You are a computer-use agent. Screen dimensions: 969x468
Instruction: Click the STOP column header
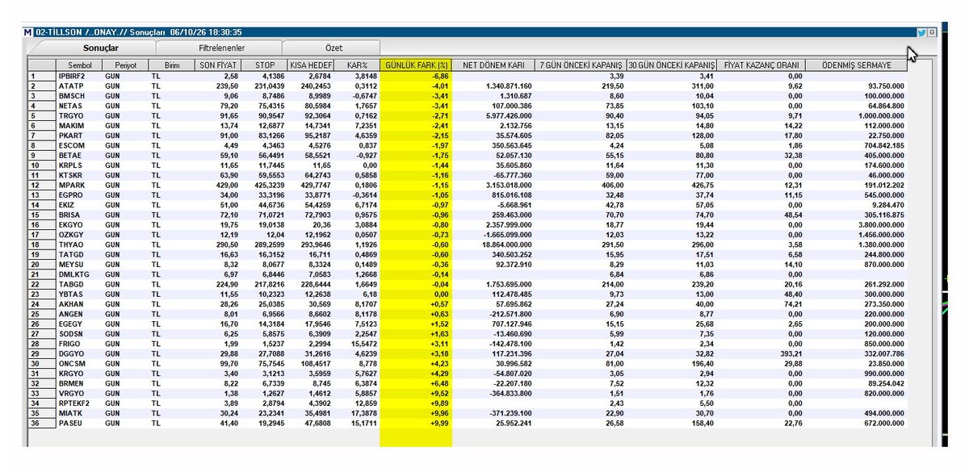point(263,65)
